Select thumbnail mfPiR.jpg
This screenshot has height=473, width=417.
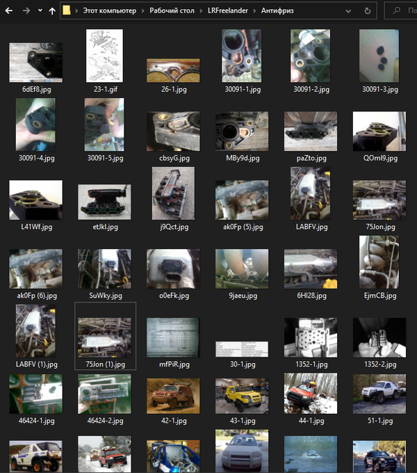pyautogui.click(x=173, y=337)
